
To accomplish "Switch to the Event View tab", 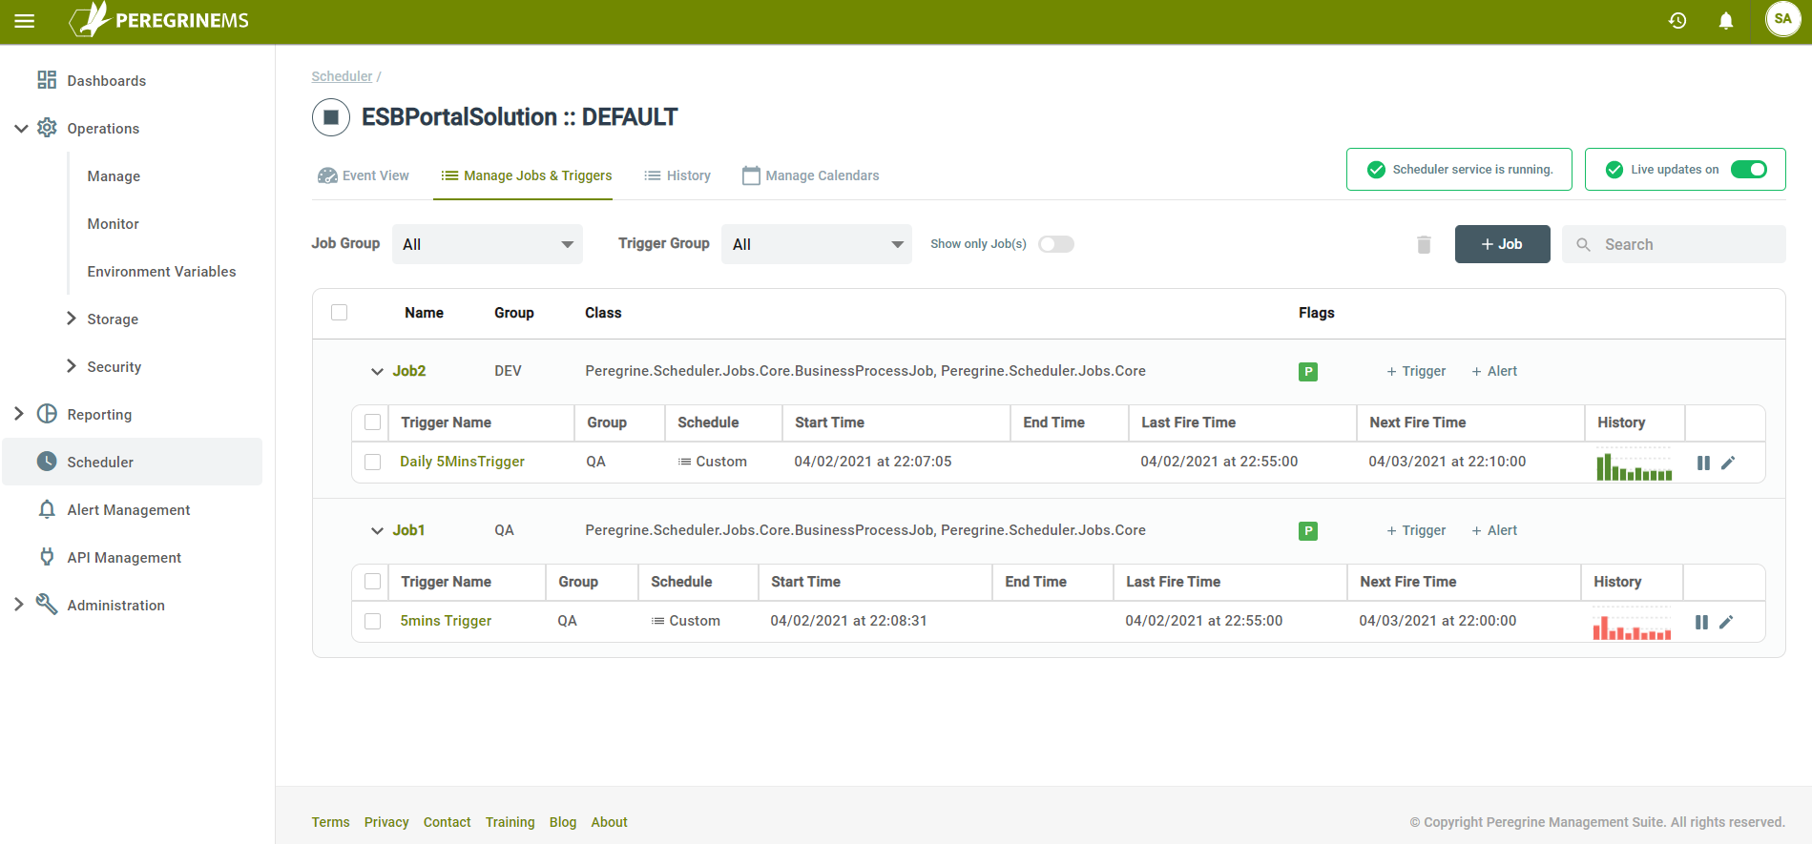I will coord(363,175).
